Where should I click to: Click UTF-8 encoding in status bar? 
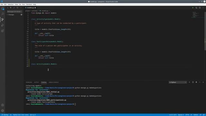click(187, 115)
